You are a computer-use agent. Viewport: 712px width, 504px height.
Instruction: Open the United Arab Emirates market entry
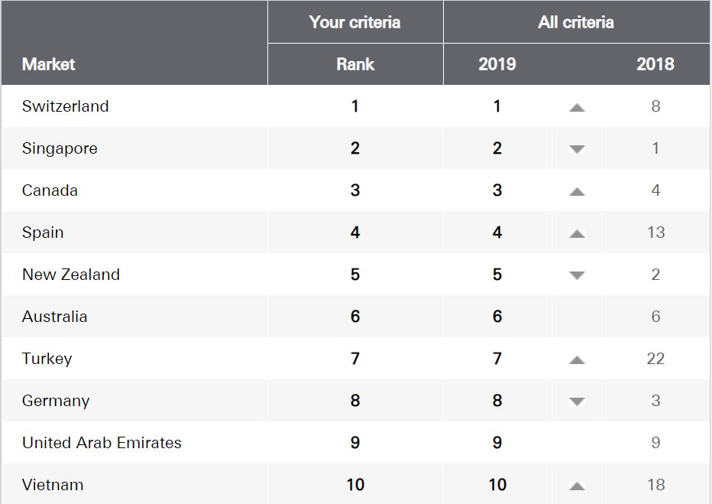coord(102,443)
